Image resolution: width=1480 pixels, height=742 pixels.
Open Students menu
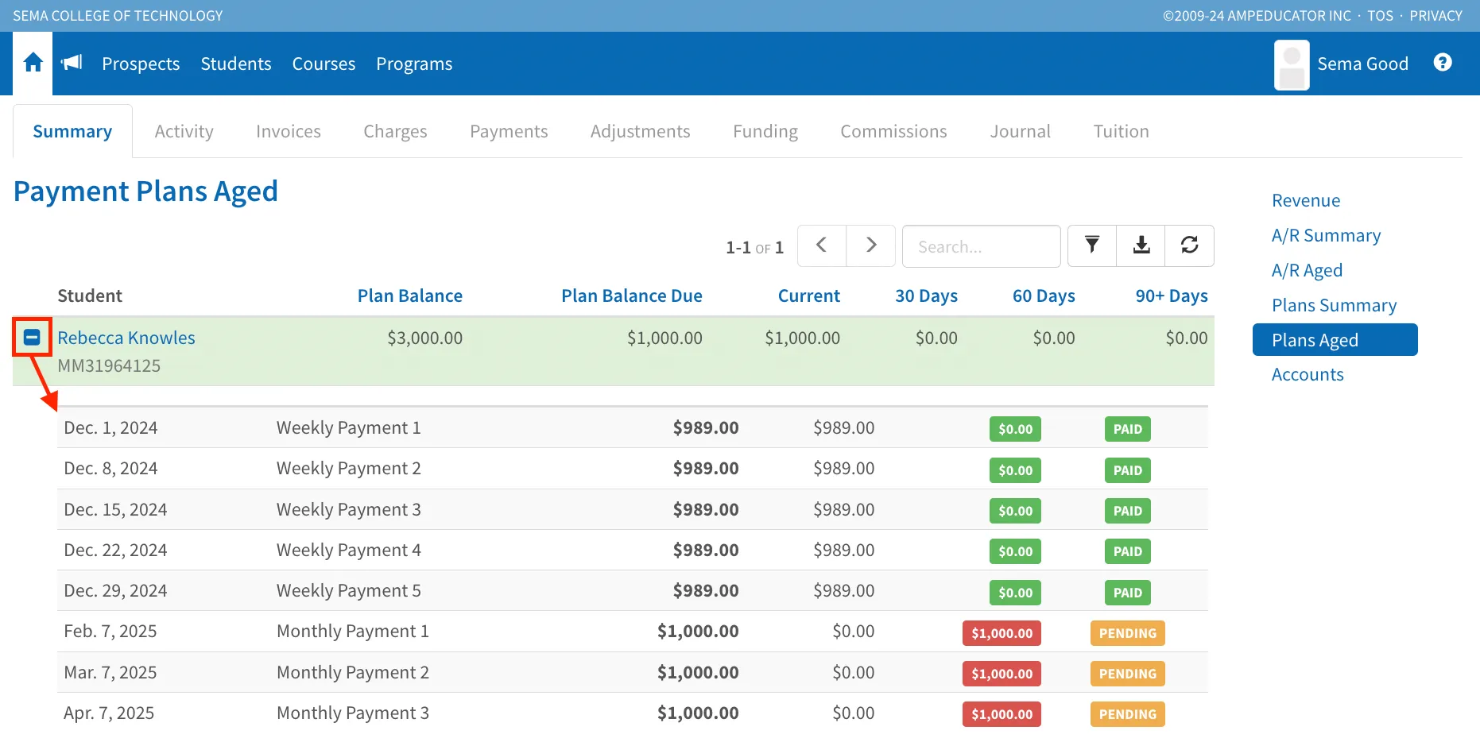[236, 64]
